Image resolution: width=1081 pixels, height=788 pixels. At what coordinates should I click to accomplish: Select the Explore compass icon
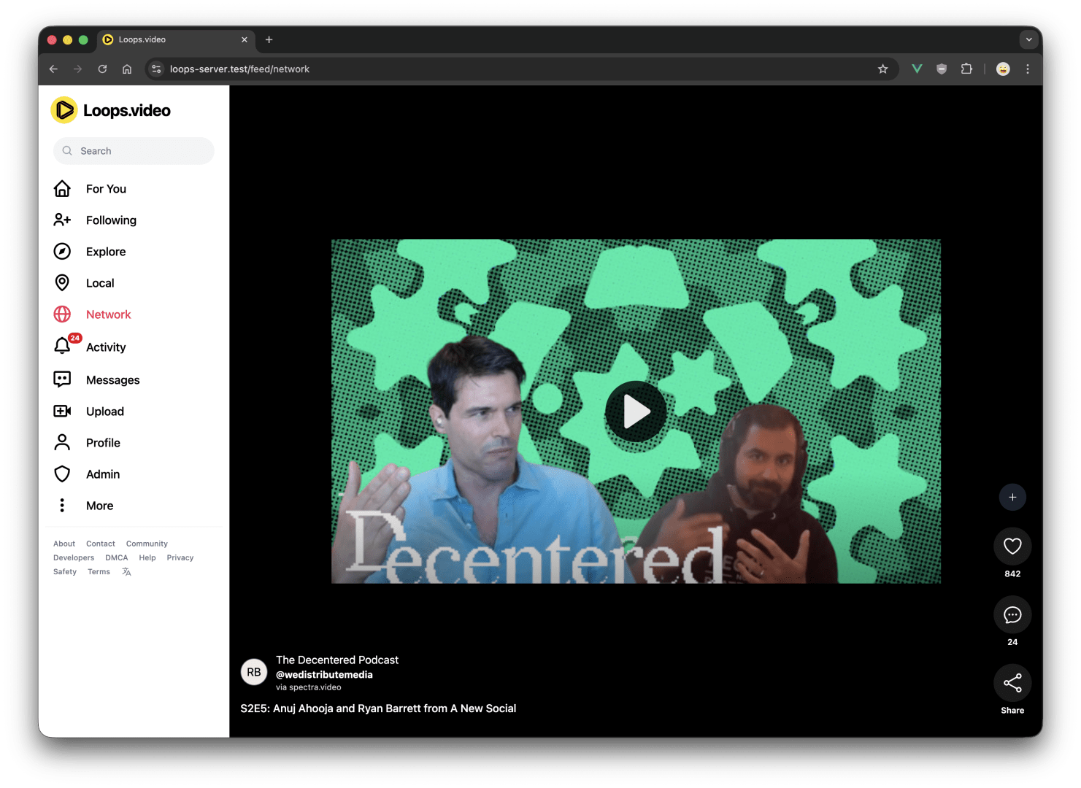(x=63, y=251)
